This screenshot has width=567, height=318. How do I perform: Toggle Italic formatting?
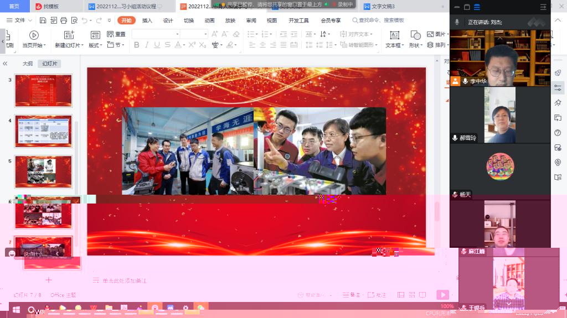point(146,45)
